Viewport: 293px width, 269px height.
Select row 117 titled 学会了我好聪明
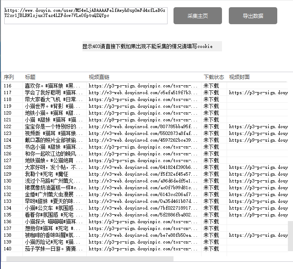(x=50, y=92)
